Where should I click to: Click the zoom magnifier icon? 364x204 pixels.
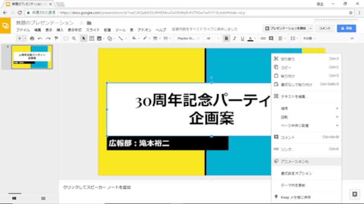coord(74,39)
